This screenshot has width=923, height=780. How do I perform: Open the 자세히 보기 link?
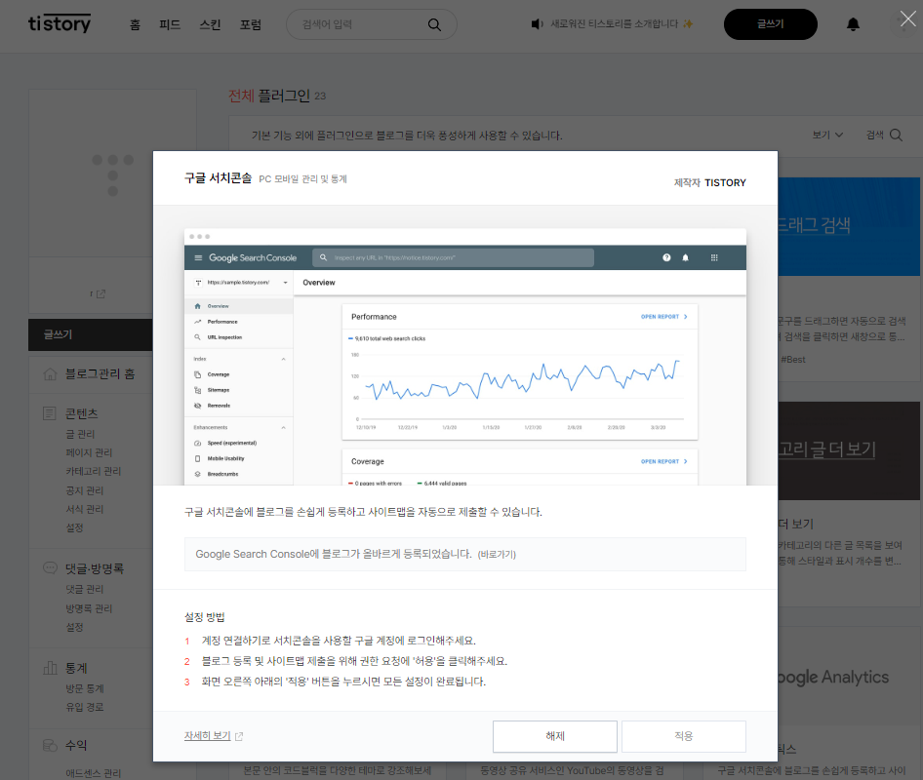tap(207, 736)
